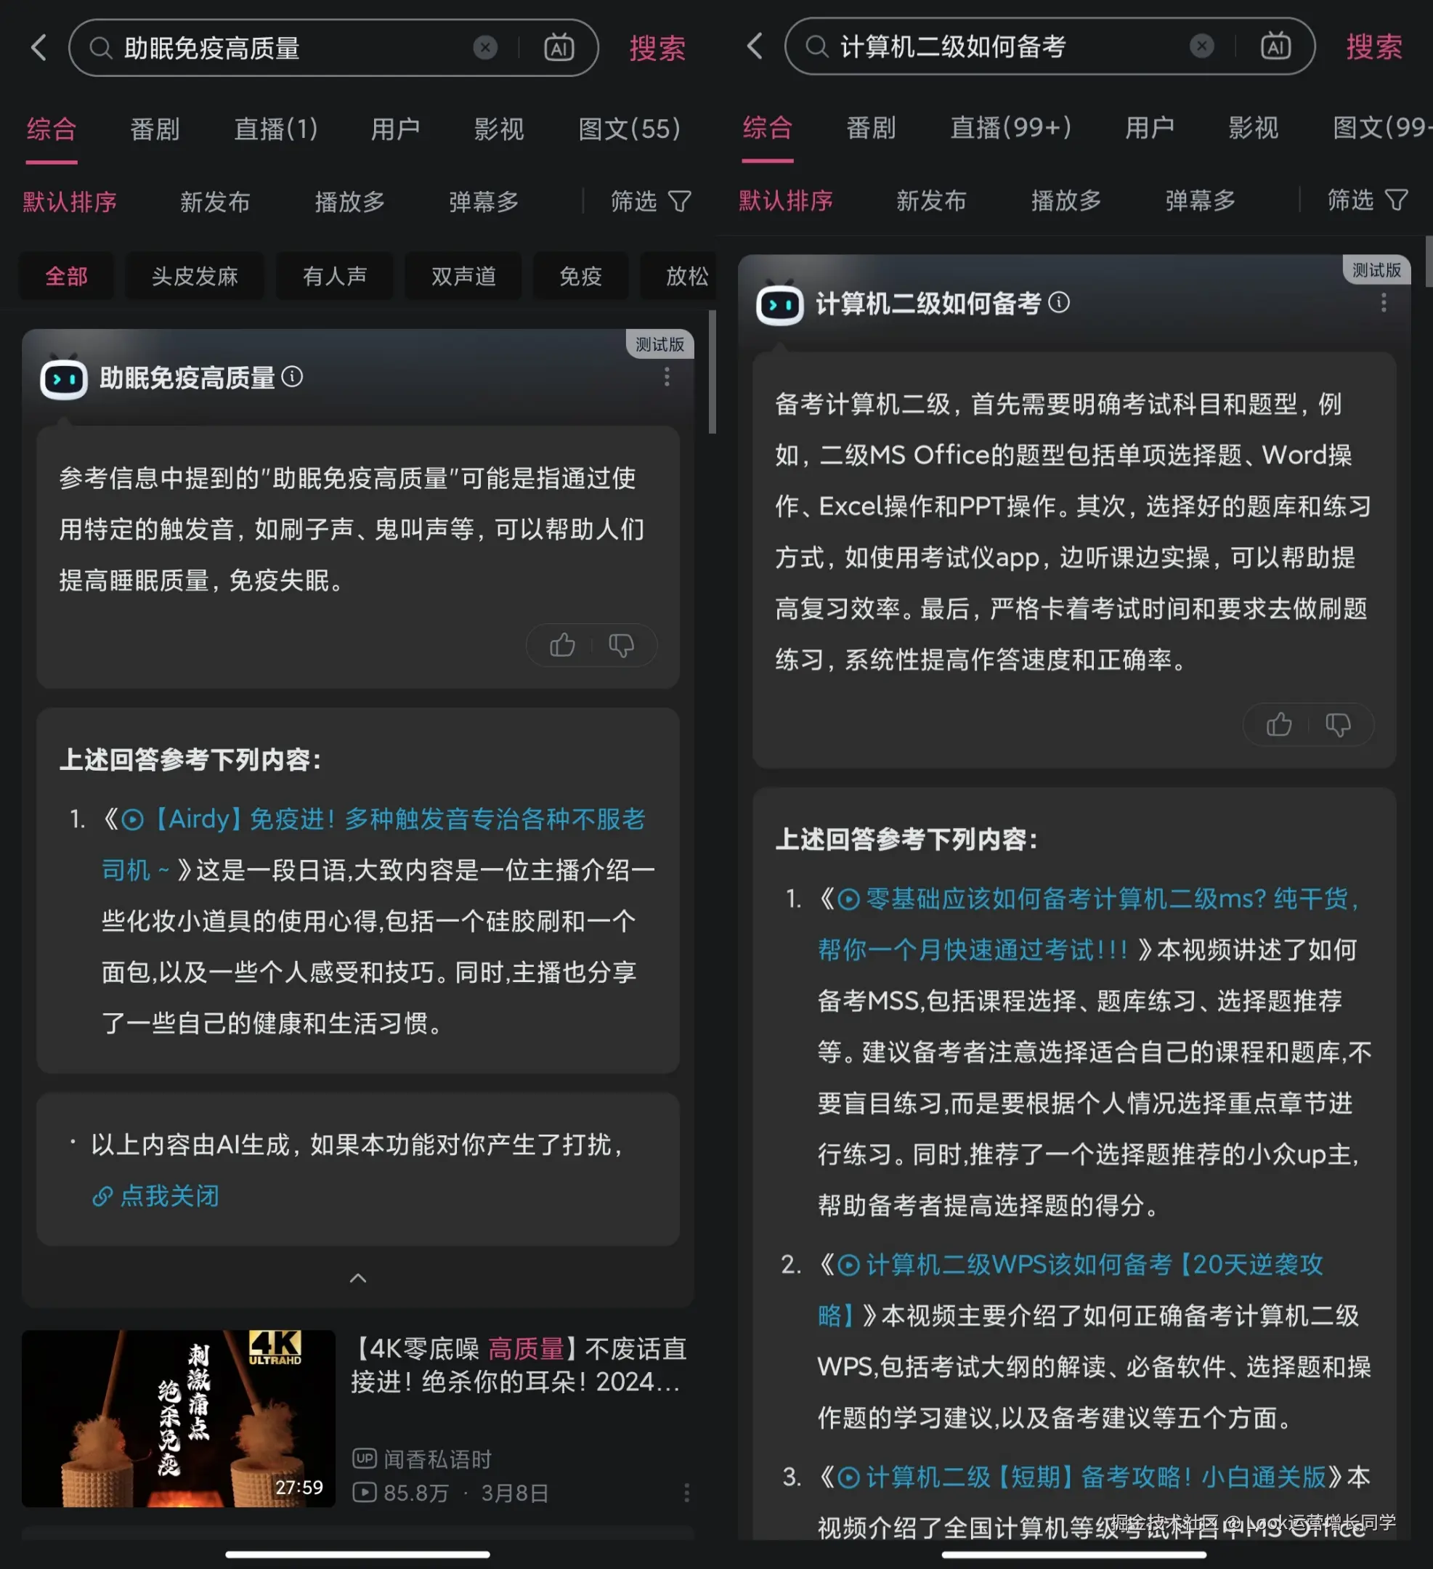Open 筛选 filter on left screen
The width and height of the screenshot is (1433, 1569).
(650, 202)
